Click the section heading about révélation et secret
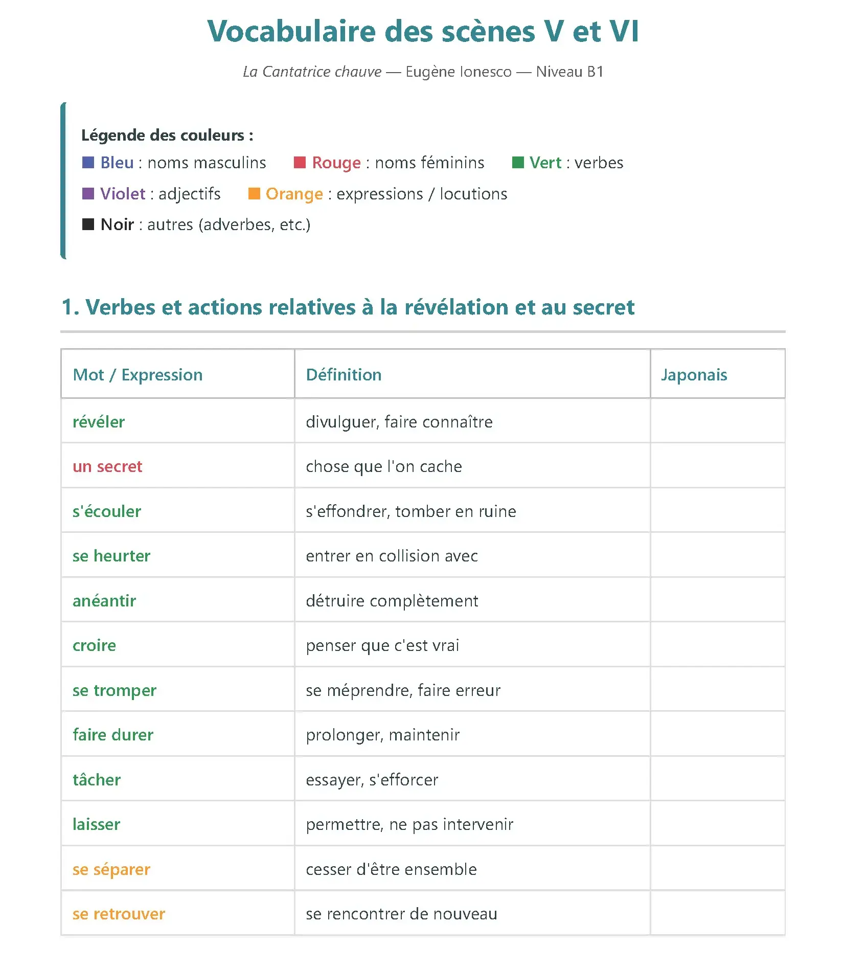Viewport: 845px width, 969px height. (x=348, y=307)
